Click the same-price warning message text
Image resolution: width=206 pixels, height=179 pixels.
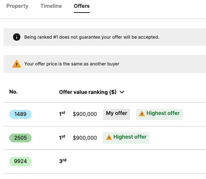(x=72, y=64)
